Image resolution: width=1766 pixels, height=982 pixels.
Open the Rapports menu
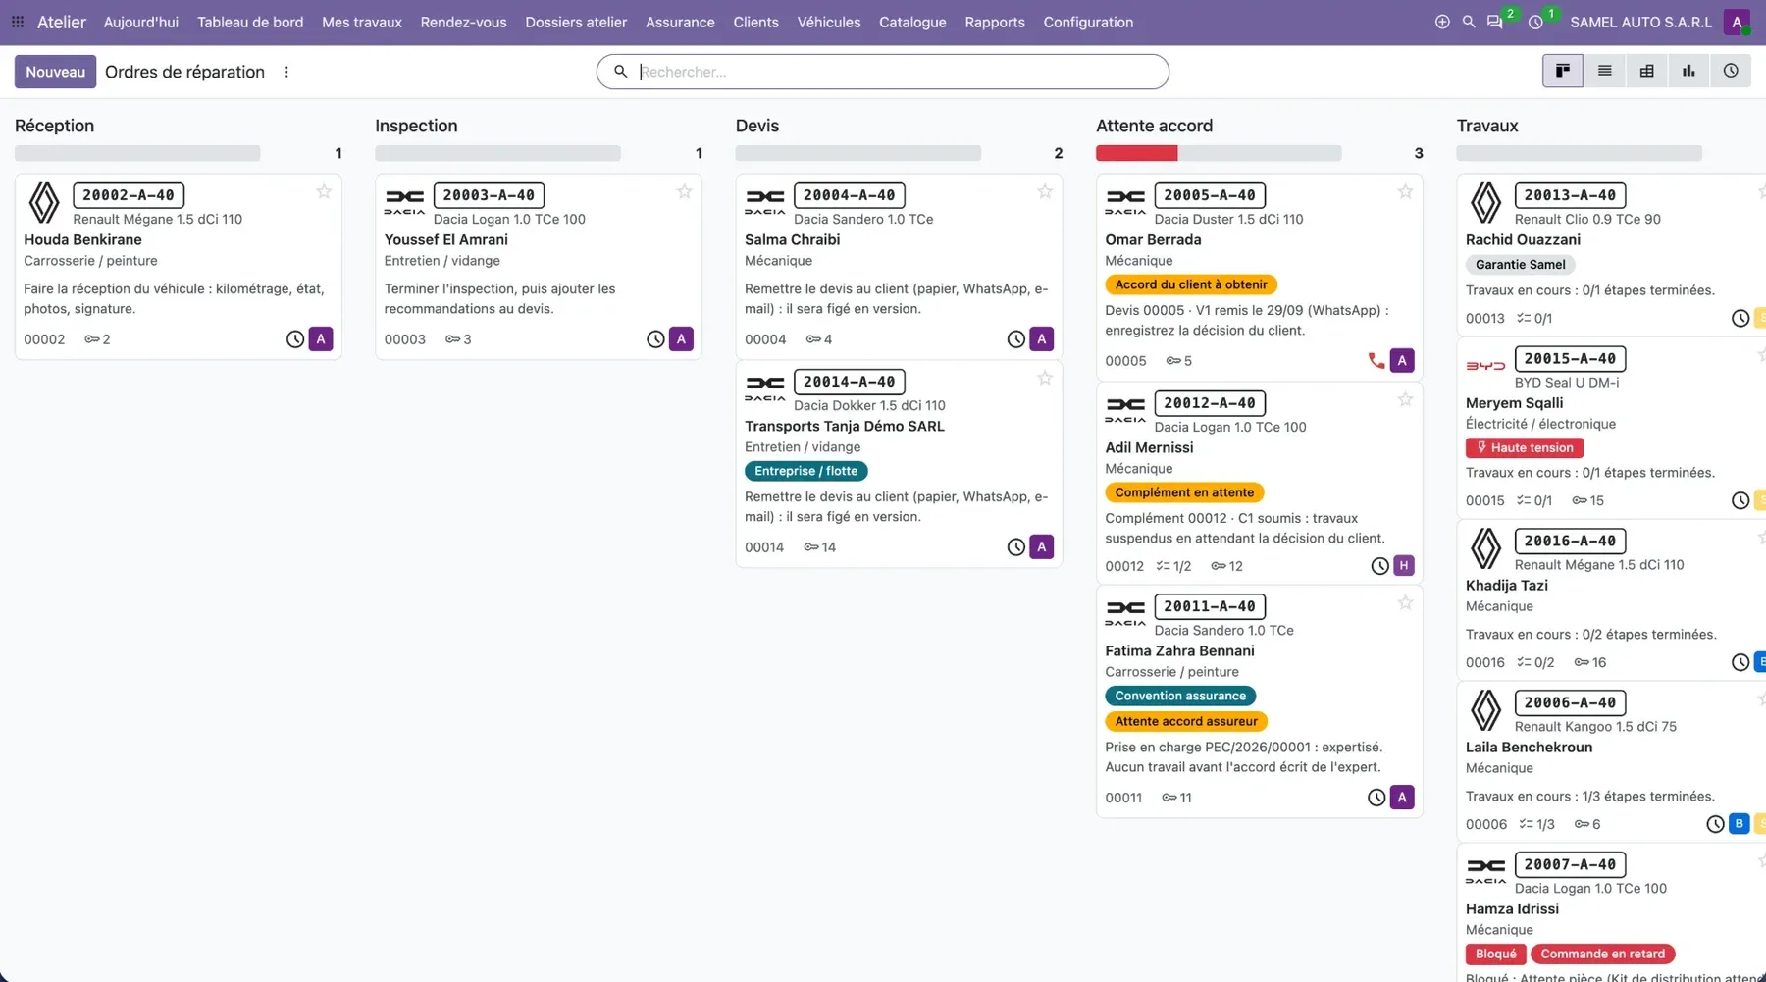tap(995, 22)
